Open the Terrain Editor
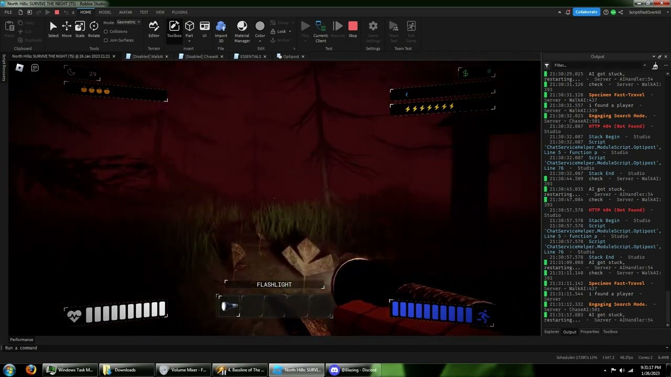 coord(154,29)
